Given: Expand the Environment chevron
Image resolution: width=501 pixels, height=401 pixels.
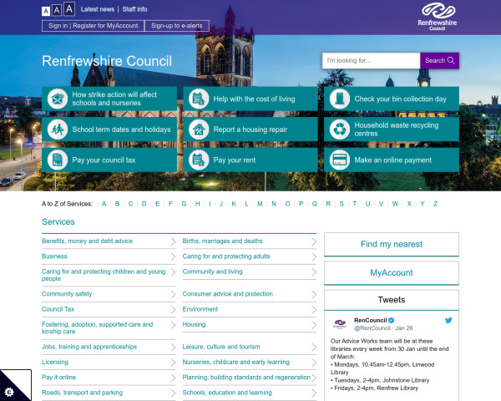Looking at the screenshot, I should click(x=314, y=310).
